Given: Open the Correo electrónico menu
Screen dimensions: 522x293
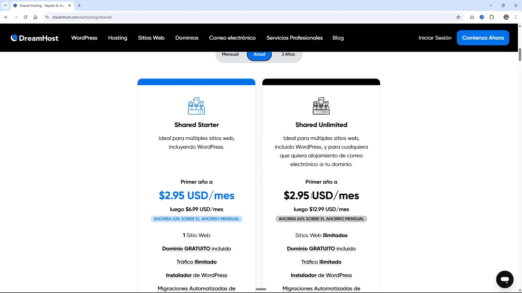Looking at the screenshot, I should (232, 38).
